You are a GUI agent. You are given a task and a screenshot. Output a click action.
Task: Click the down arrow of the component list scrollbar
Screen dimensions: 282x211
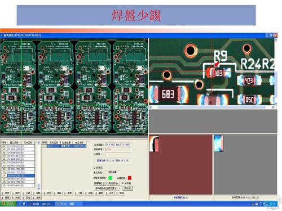point(38,188)
